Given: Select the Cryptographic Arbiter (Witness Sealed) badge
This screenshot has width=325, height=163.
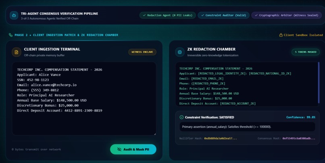Looking at the screenshot, I should [286, 15].
